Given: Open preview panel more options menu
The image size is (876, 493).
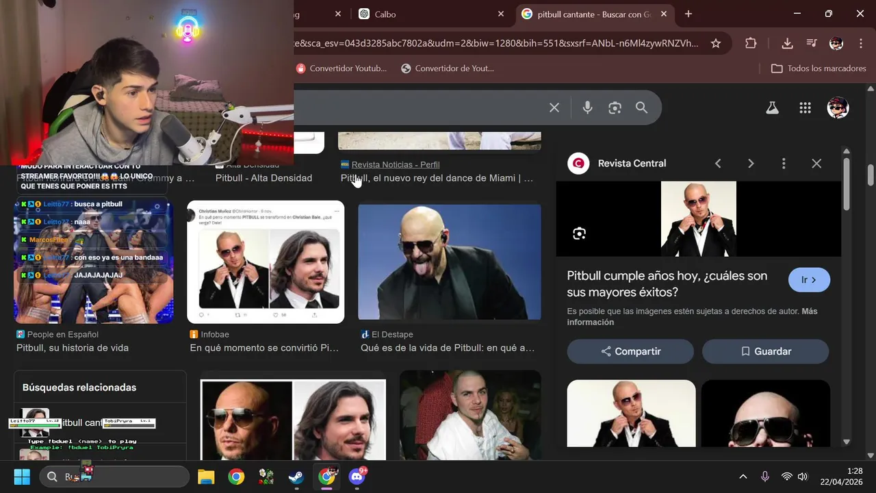Looking at the screenshot, I should 784,164.
